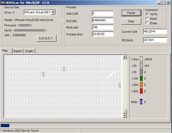Click the End LBA input field
172x133 pixels.
(103, 20)
